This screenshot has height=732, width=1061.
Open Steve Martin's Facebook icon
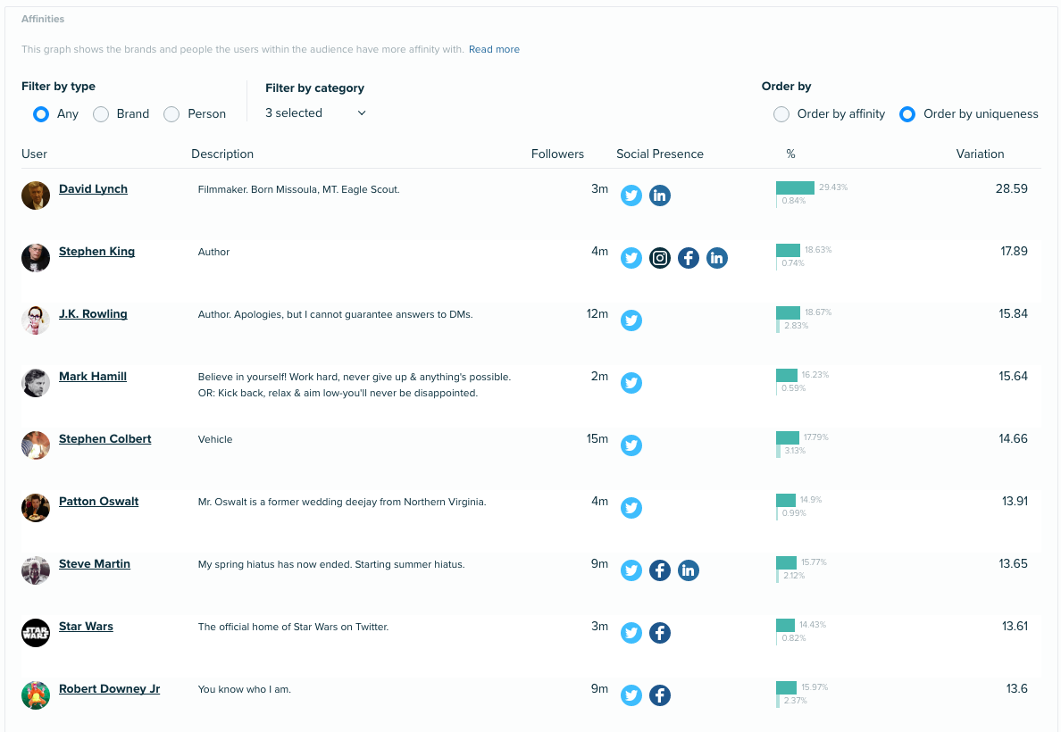660,570
